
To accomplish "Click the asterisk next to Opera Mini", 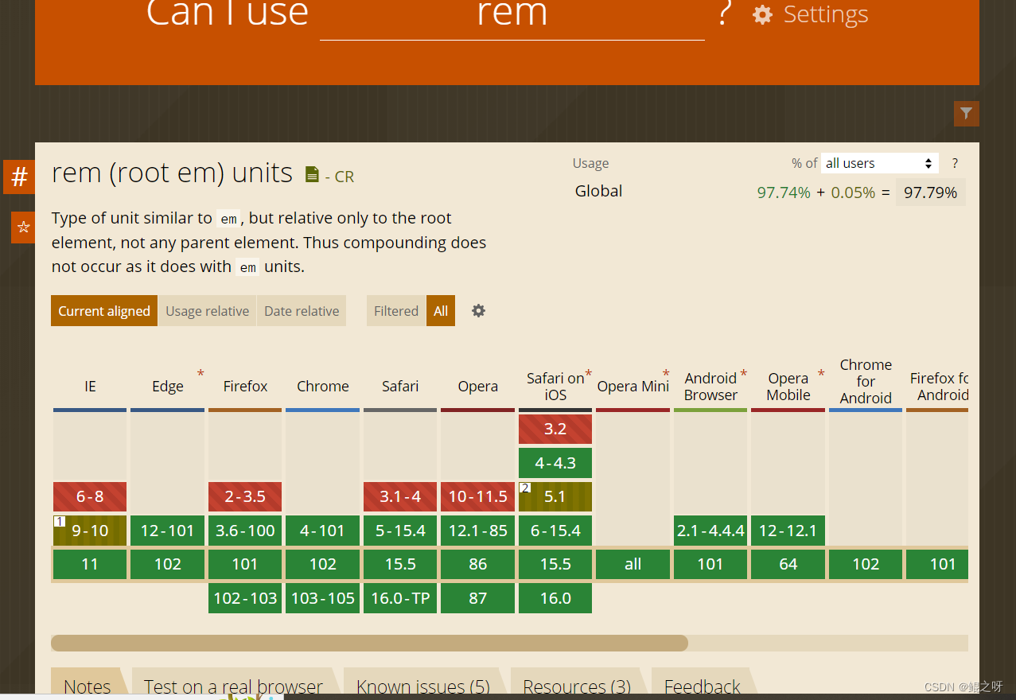I will (x=666, y=374).
